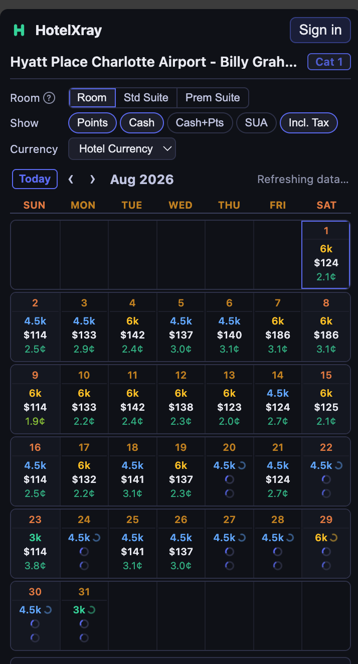Click loading spinner next to Aug 20 points
358x664 pixels.
[x=242, y=465]
